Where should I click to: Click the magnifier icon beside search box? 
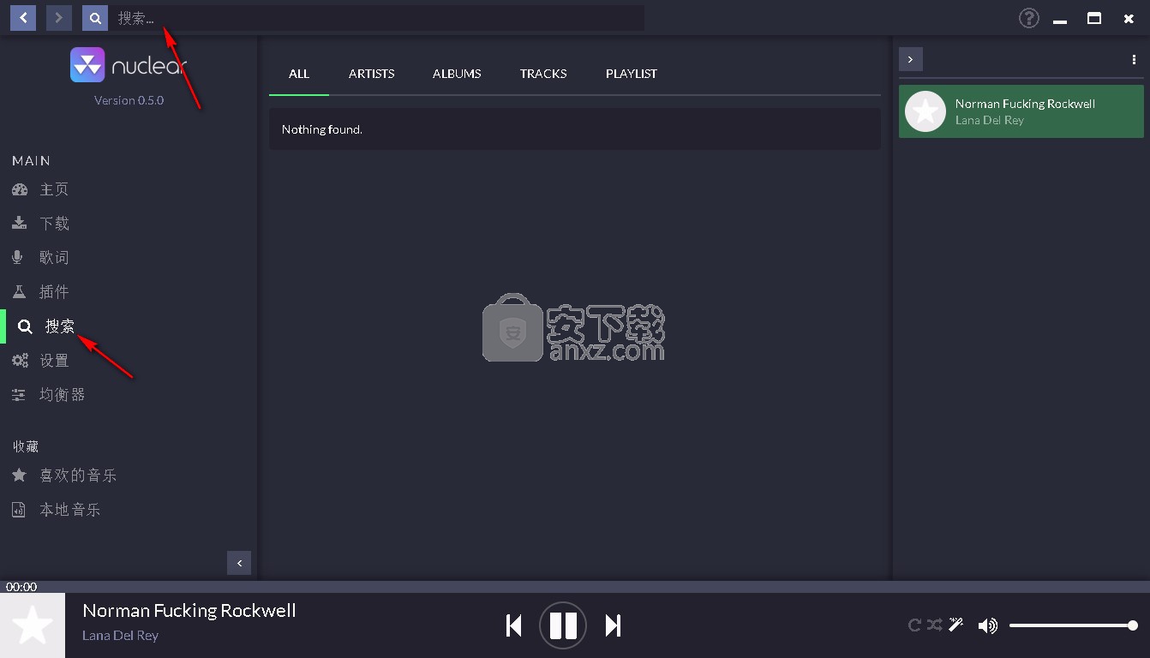click(x=95, y=18)
